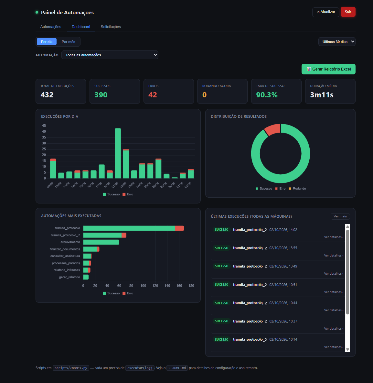The image size is (373, 383).
Task: Open the Todas as automações dropdown
Action: pyautogui.click(x=110, y=55)
